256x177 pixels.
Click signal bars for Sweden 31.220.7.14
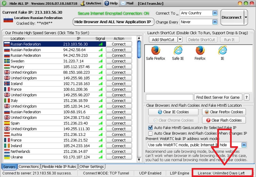click(x=100, y=61)
